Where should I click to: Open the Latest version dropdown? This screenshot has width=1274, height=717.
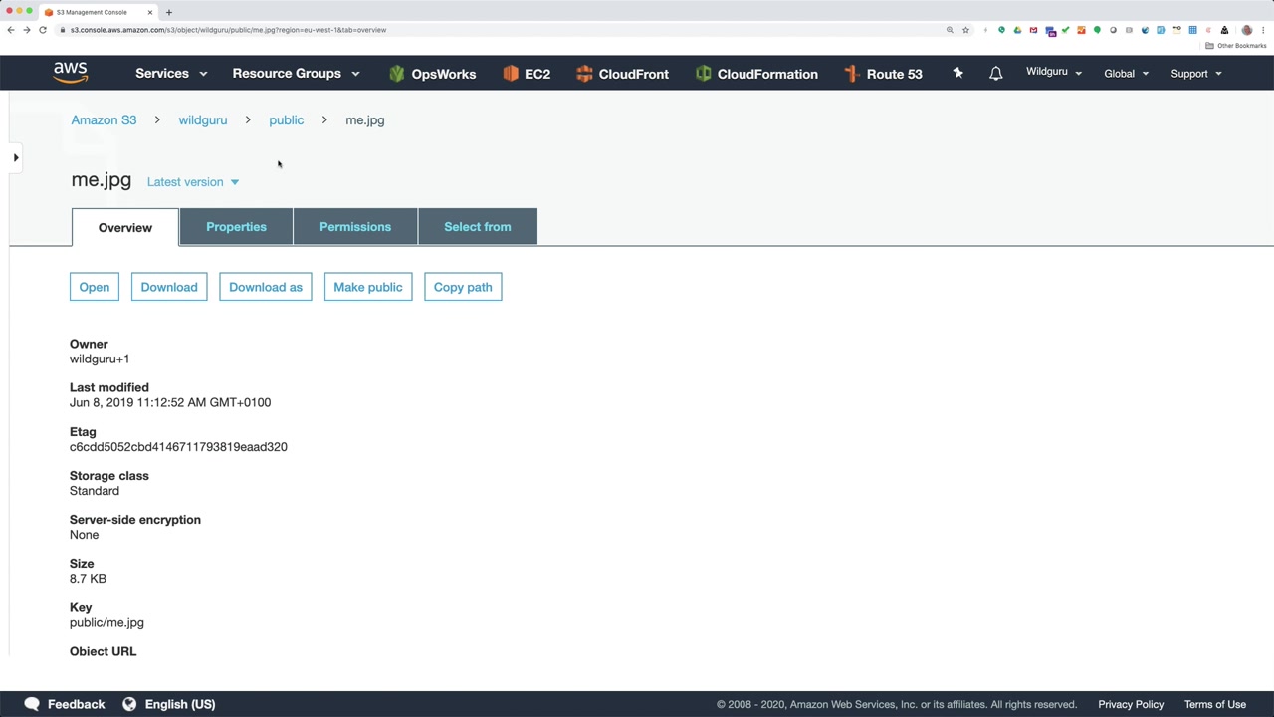tap(193, 182)
